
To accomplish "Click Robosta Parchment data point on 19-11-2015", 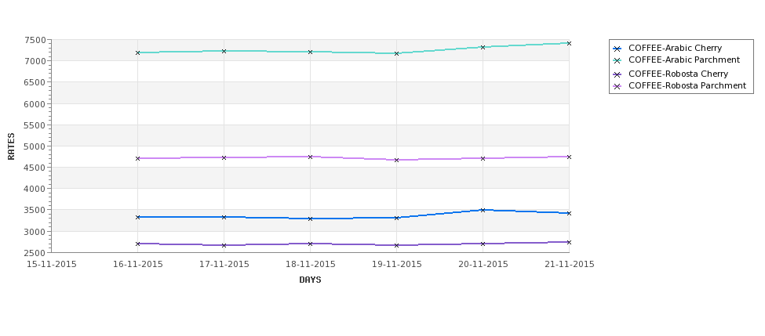I will click(x=397, y=160).
